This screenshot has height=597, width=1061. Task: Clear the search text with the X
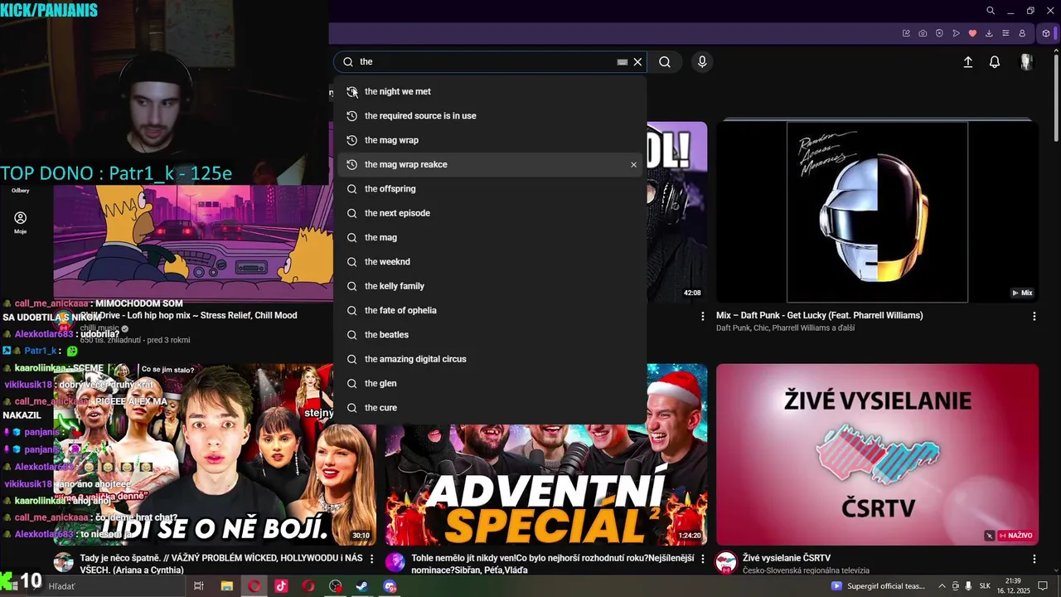(637, 62)
